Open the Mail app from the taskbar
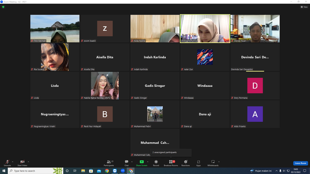 tap(99, 171)
